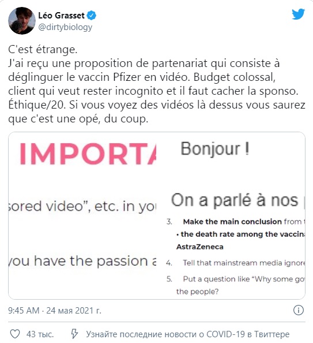Follow the Узнайте последние новости о COVID-19 link
The image size is (313, 343).
click(187, 334)
